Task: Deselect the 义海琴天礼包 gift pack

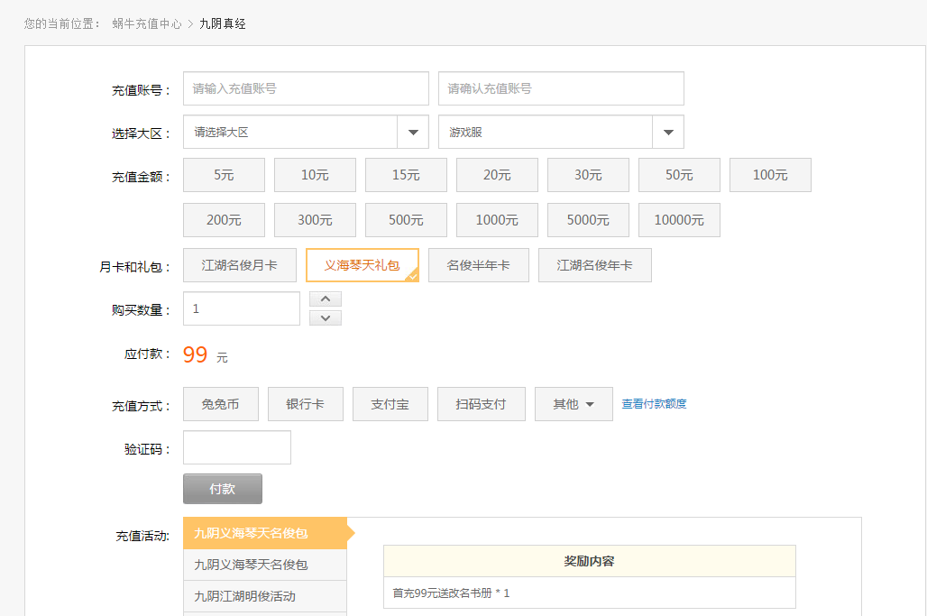Action: (x=362, y=265)
